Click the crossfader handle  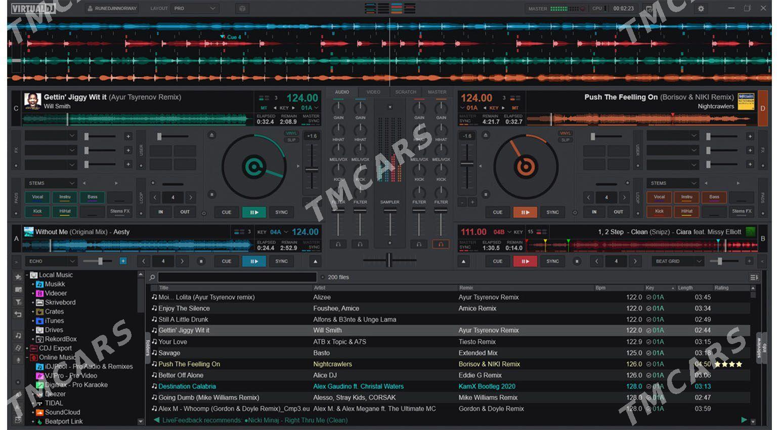(x=389, y=260)
